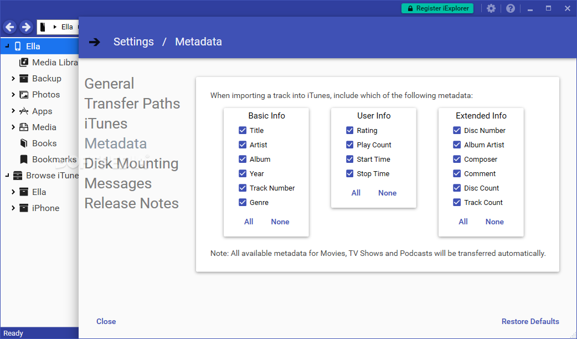Toggle the Start Time checkbox
Image resolution: width=577 pixels, height=339 pixels.
tap(349, 159)
